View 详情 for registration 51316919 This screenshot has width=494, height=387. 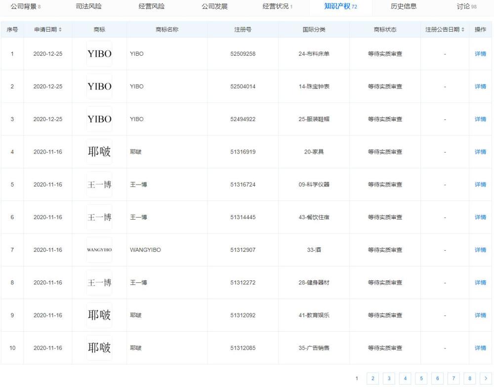point(480,152)
